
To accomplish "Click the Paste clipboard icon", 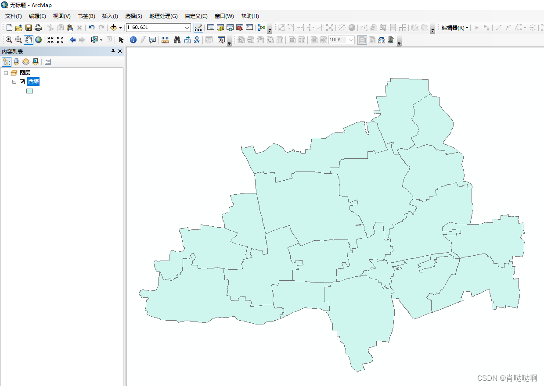I will point(70,28).
